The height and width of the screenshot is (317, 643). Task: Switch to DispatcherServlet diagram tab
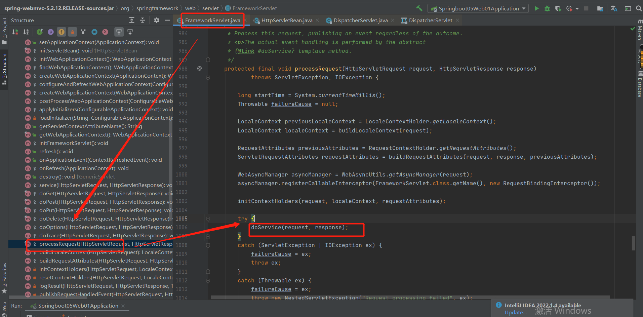click(431, 21)
